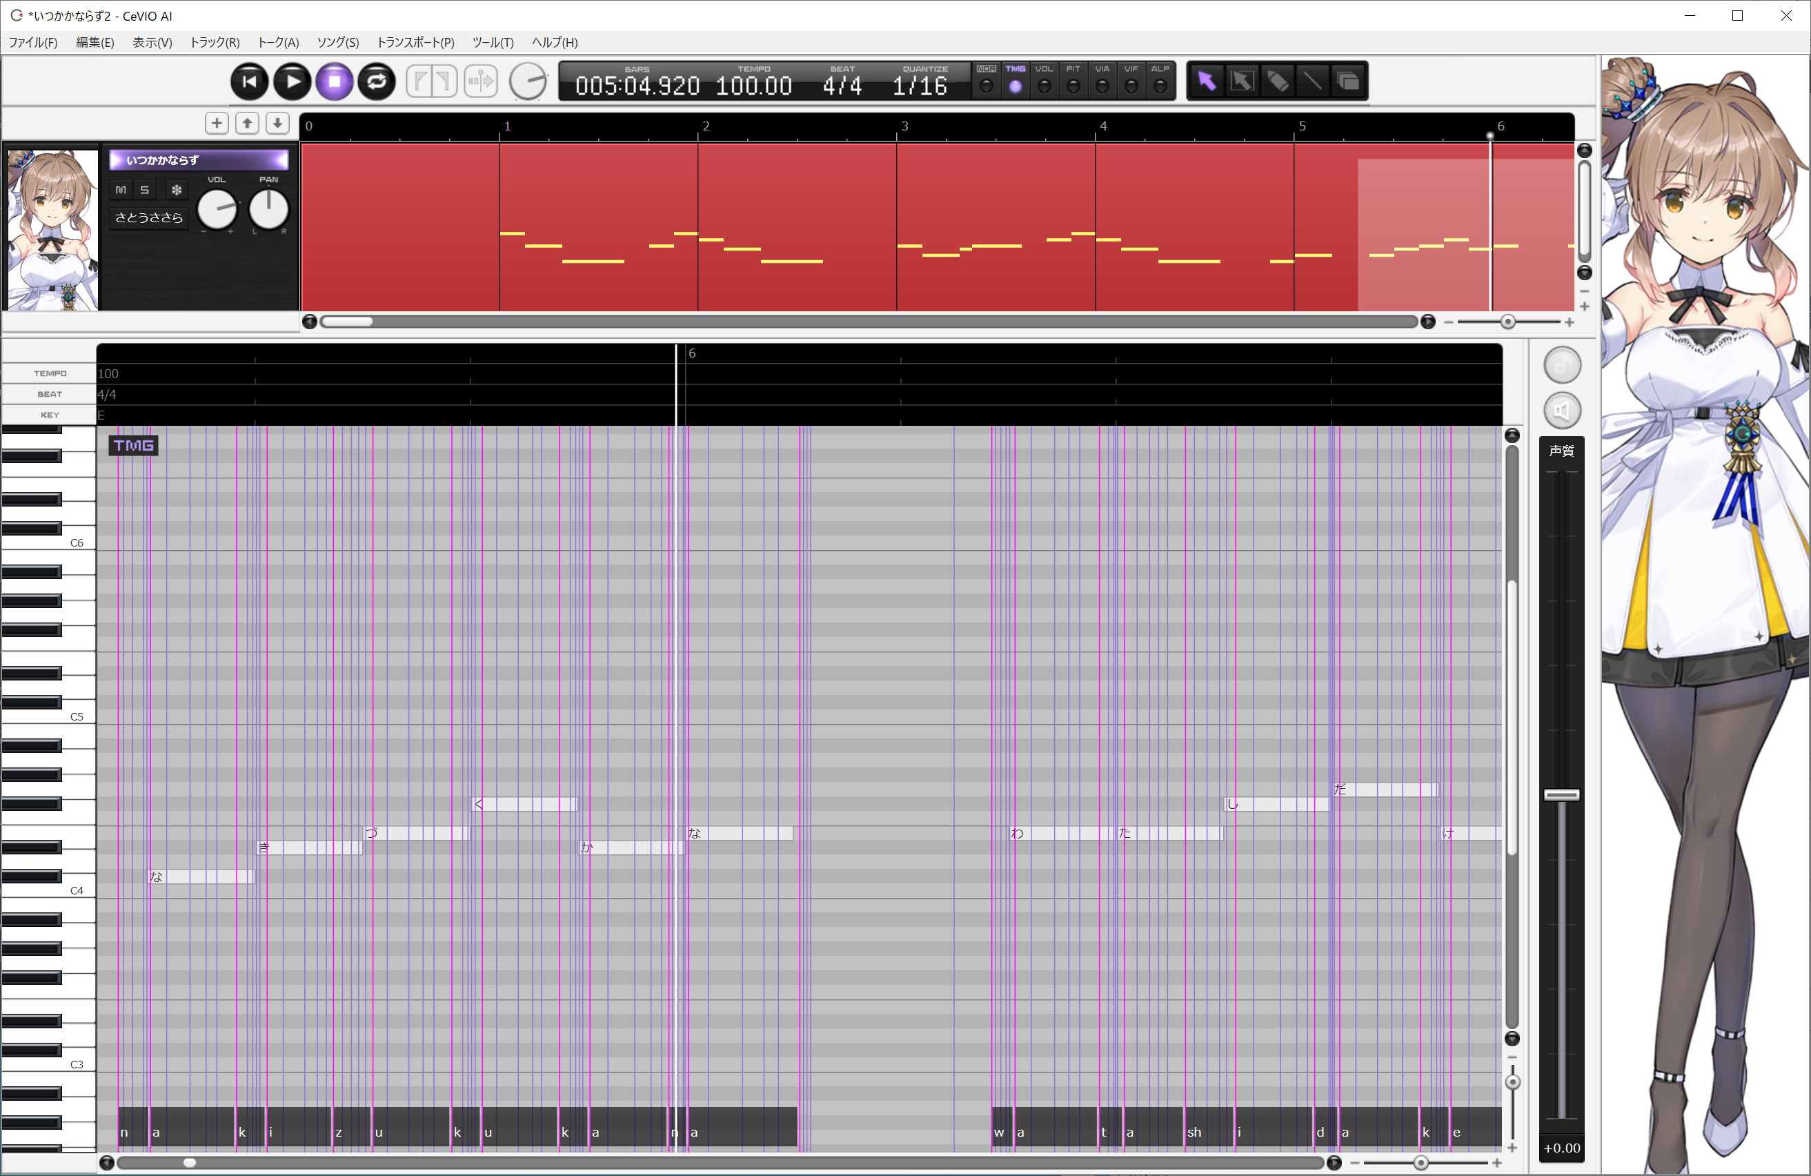Zoom in track timeline with plus
Viewport: 1811px width, 1176px height.
[1569, 323]
